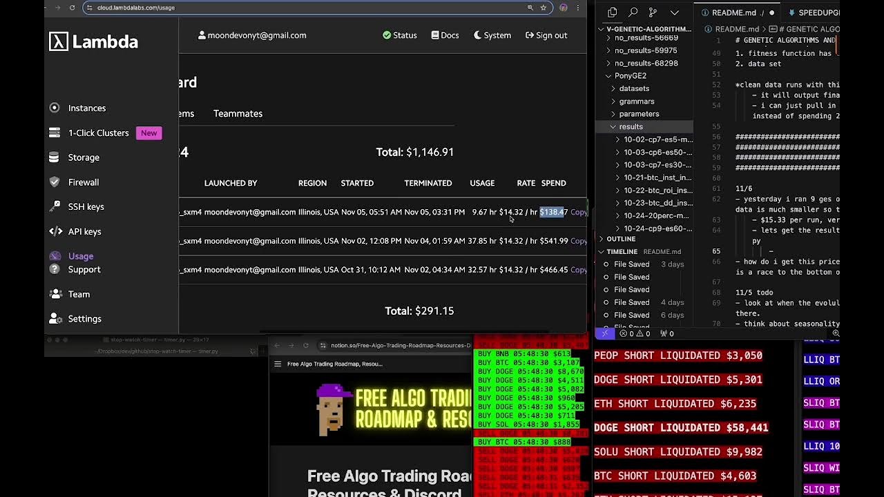
Task: Check Lambda service Status
Action: [x=400, y=35]
